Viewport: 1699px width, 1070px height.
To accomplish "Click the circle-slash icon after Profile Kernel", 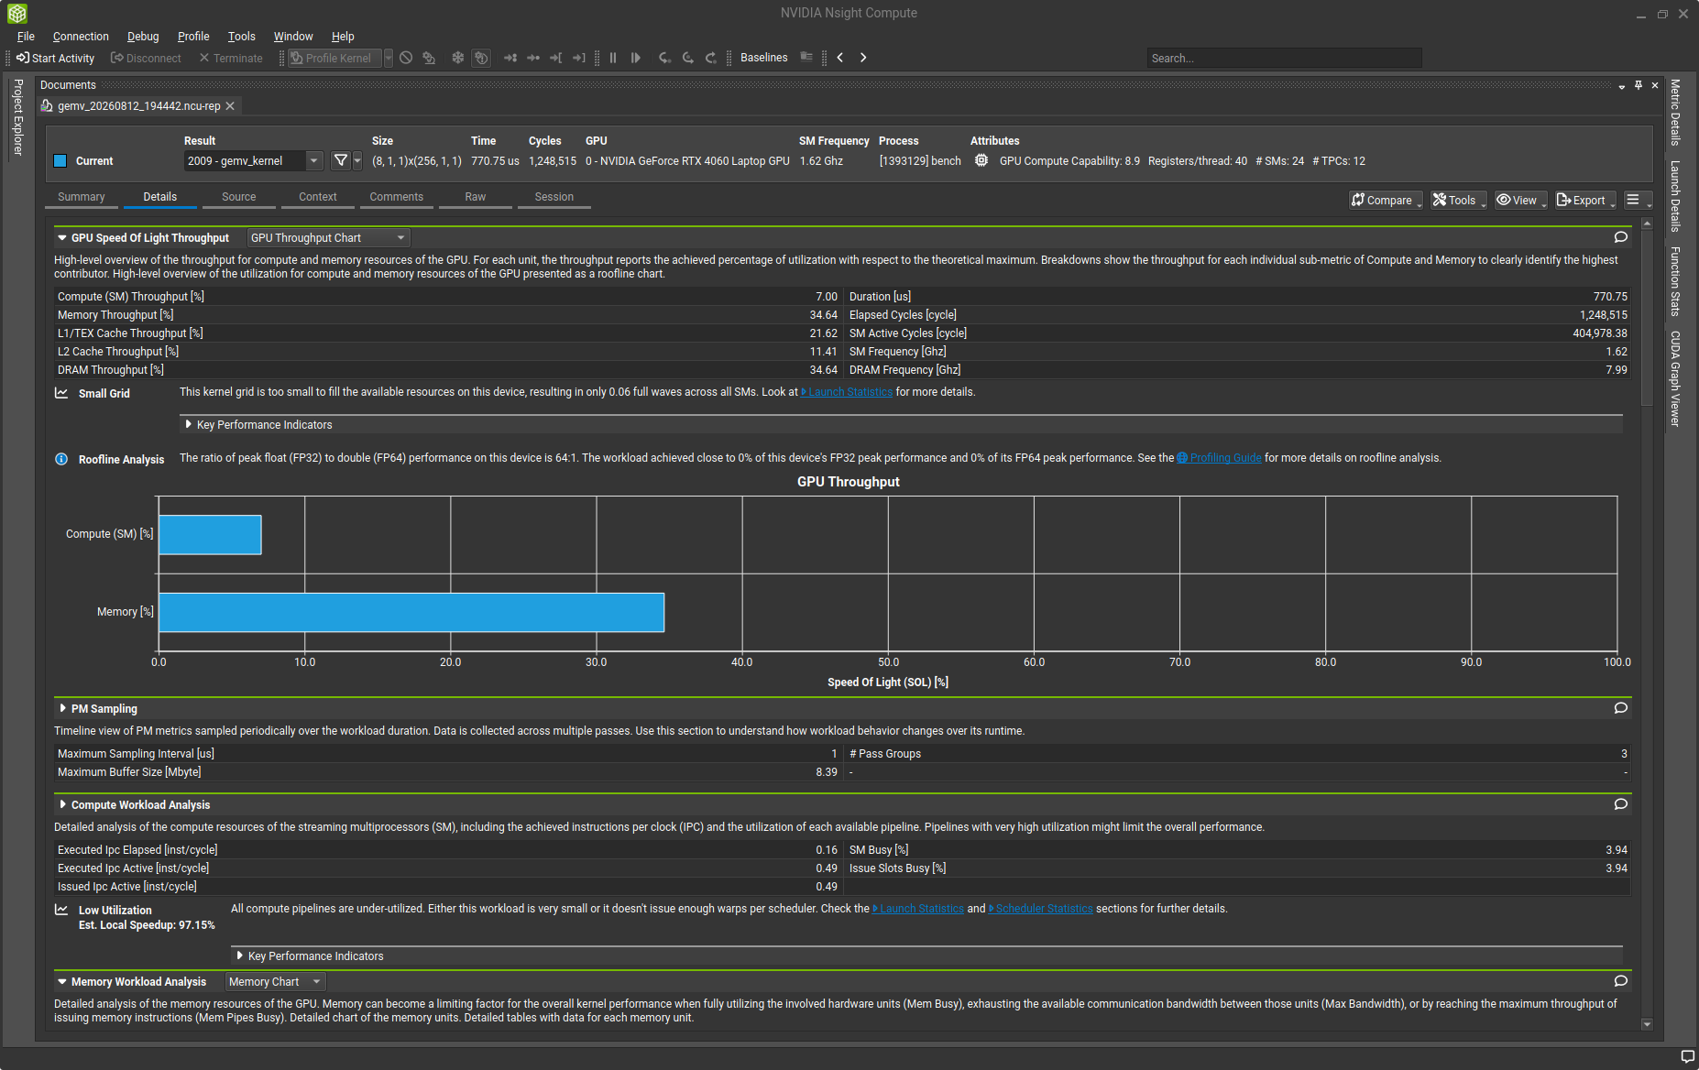I will point(406,58).
